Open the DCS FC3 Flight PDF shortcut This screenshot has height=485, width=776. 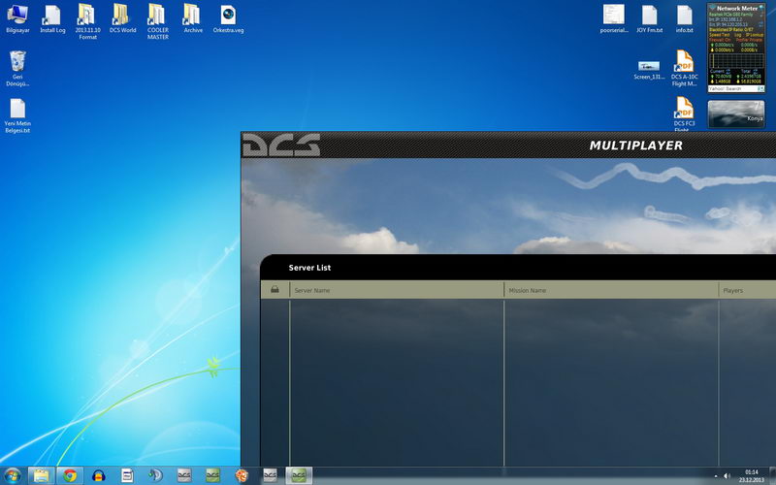coord(685,113)
